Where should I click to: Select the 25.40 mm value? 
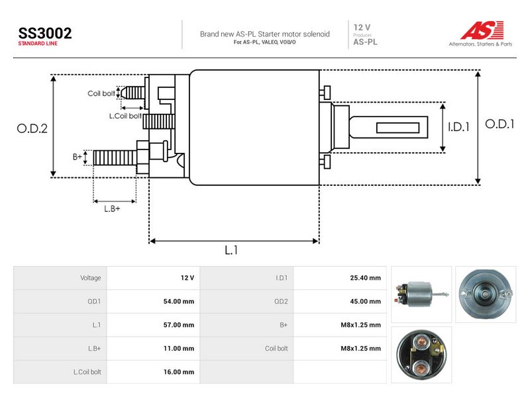366,278
